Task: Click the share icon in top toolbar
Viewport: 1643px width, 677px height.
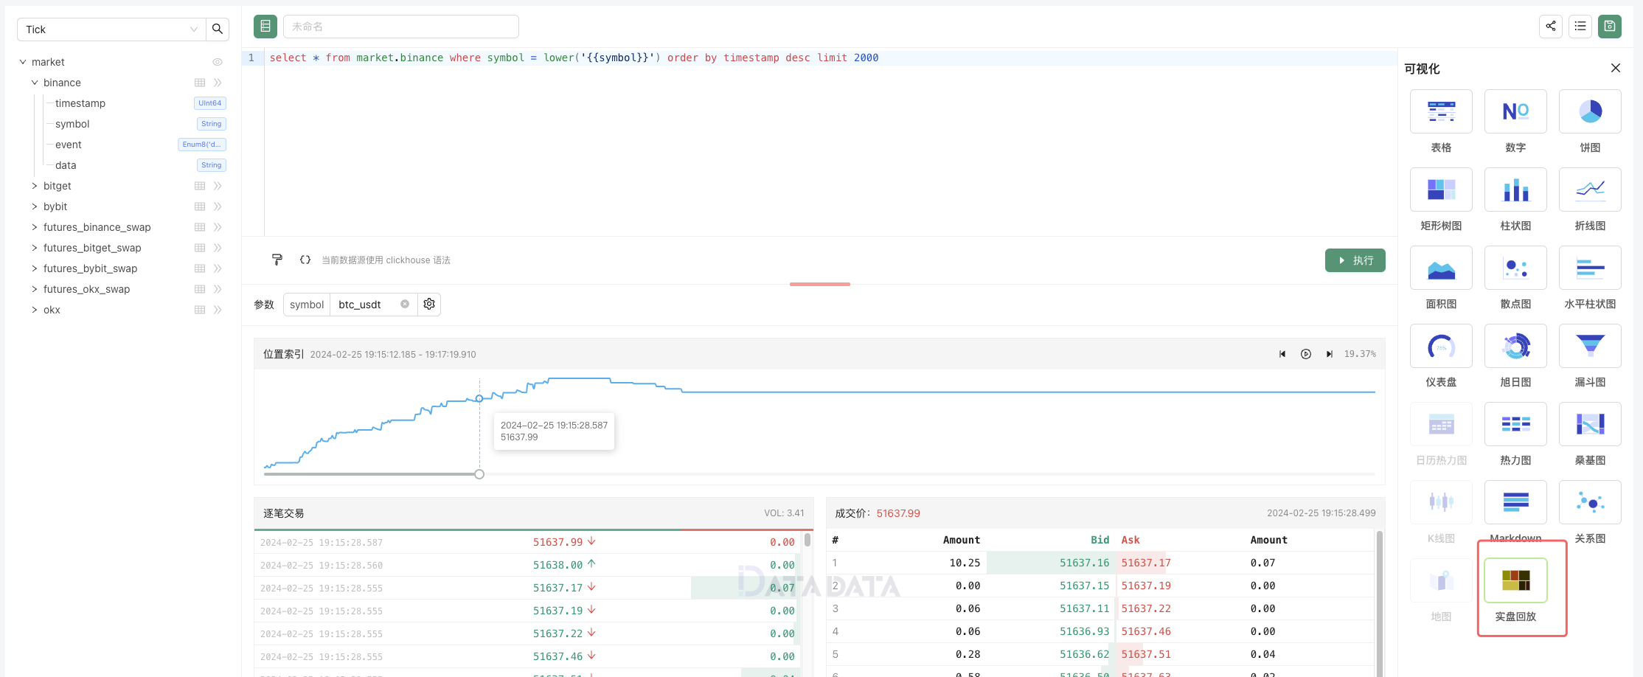Action: (1550, 27)
